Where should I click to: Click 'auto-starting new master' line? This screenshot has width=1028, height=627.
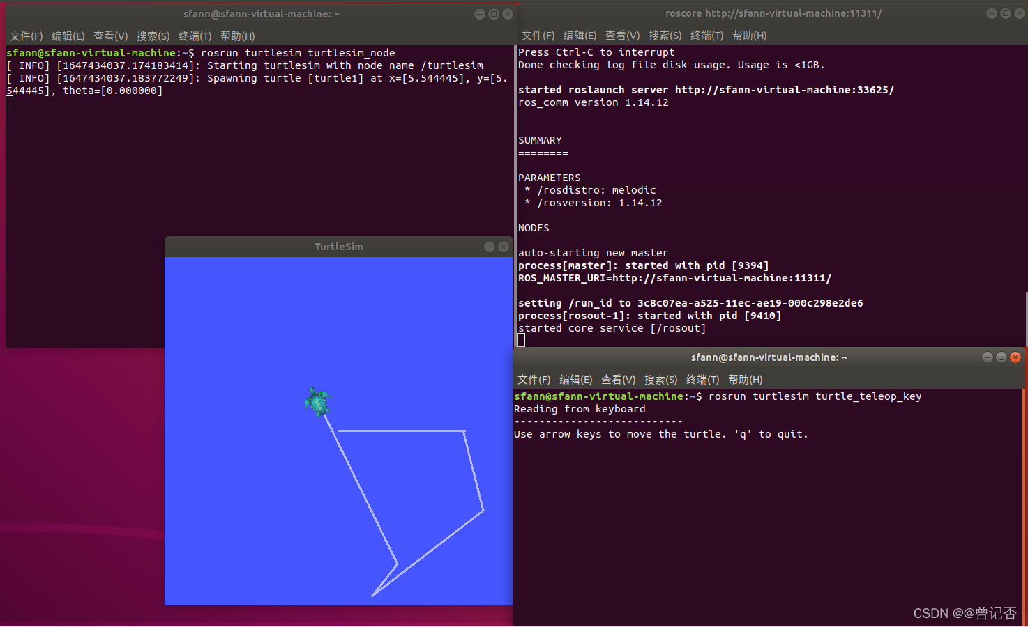tap(593, 253)
